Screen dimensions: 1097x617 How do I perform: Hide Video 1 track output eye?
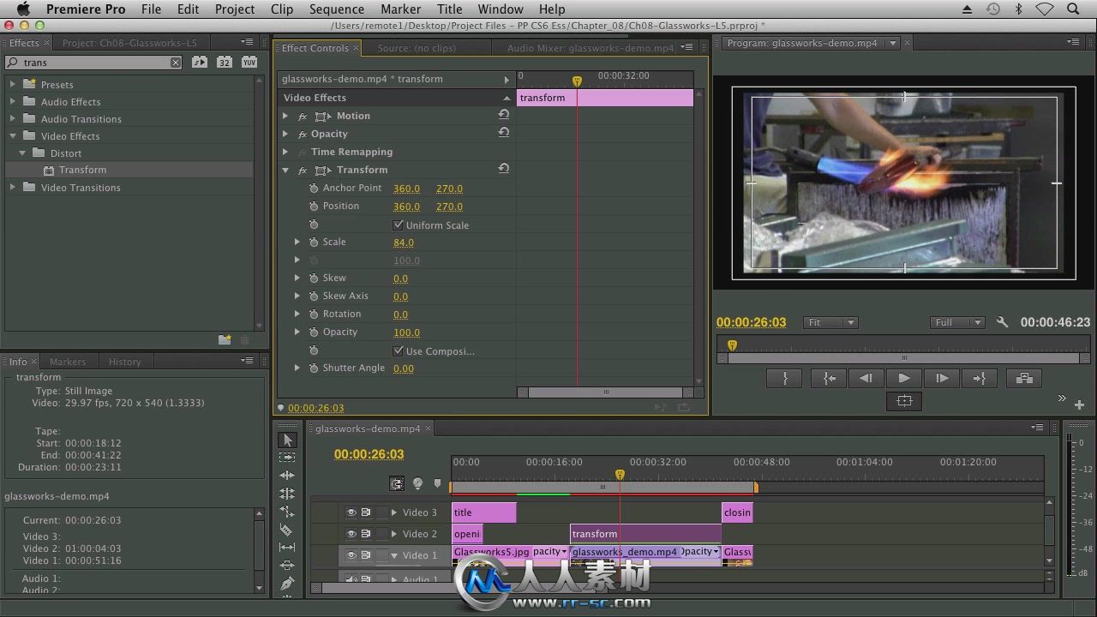pos(351,555)
